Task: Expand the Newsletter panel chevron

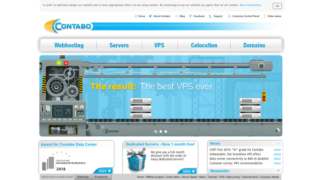Action: pos(278,170)
